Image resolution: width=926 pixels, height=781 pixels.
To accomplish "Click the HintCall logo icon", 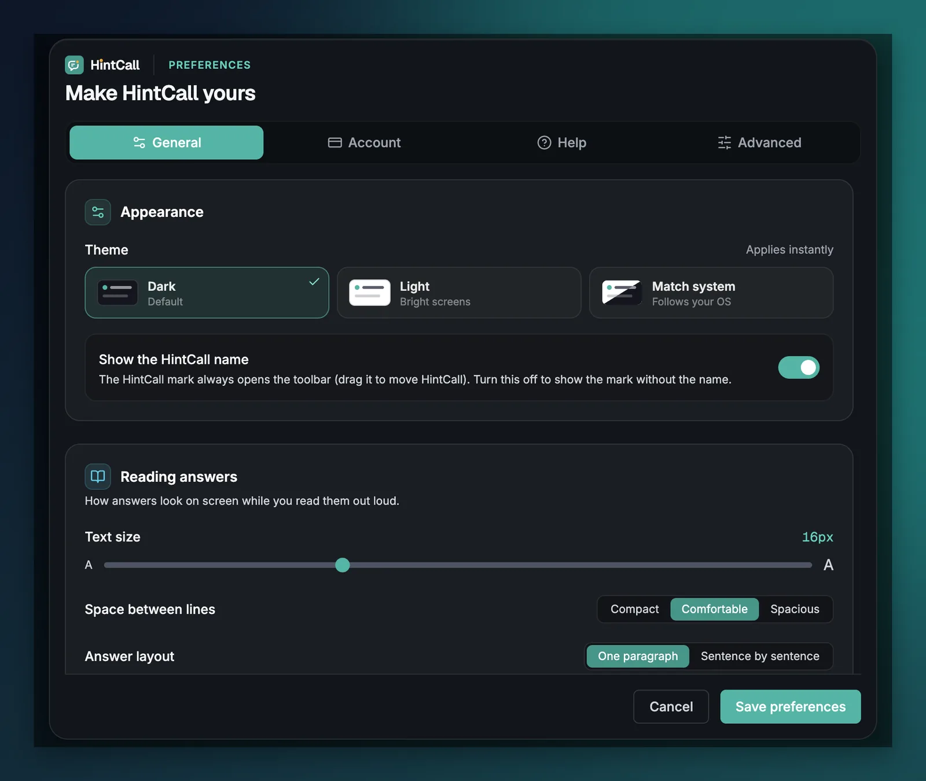I will coord(74,65).
